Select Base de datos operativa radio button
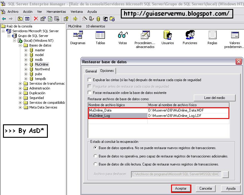 [95, 148]
